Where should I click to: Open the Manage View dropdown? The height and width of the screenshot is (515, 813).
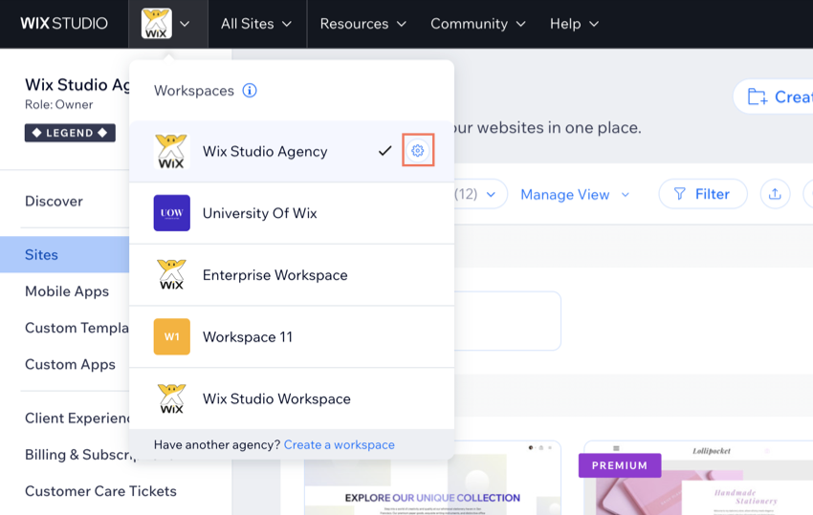click(x=575, y=194)
